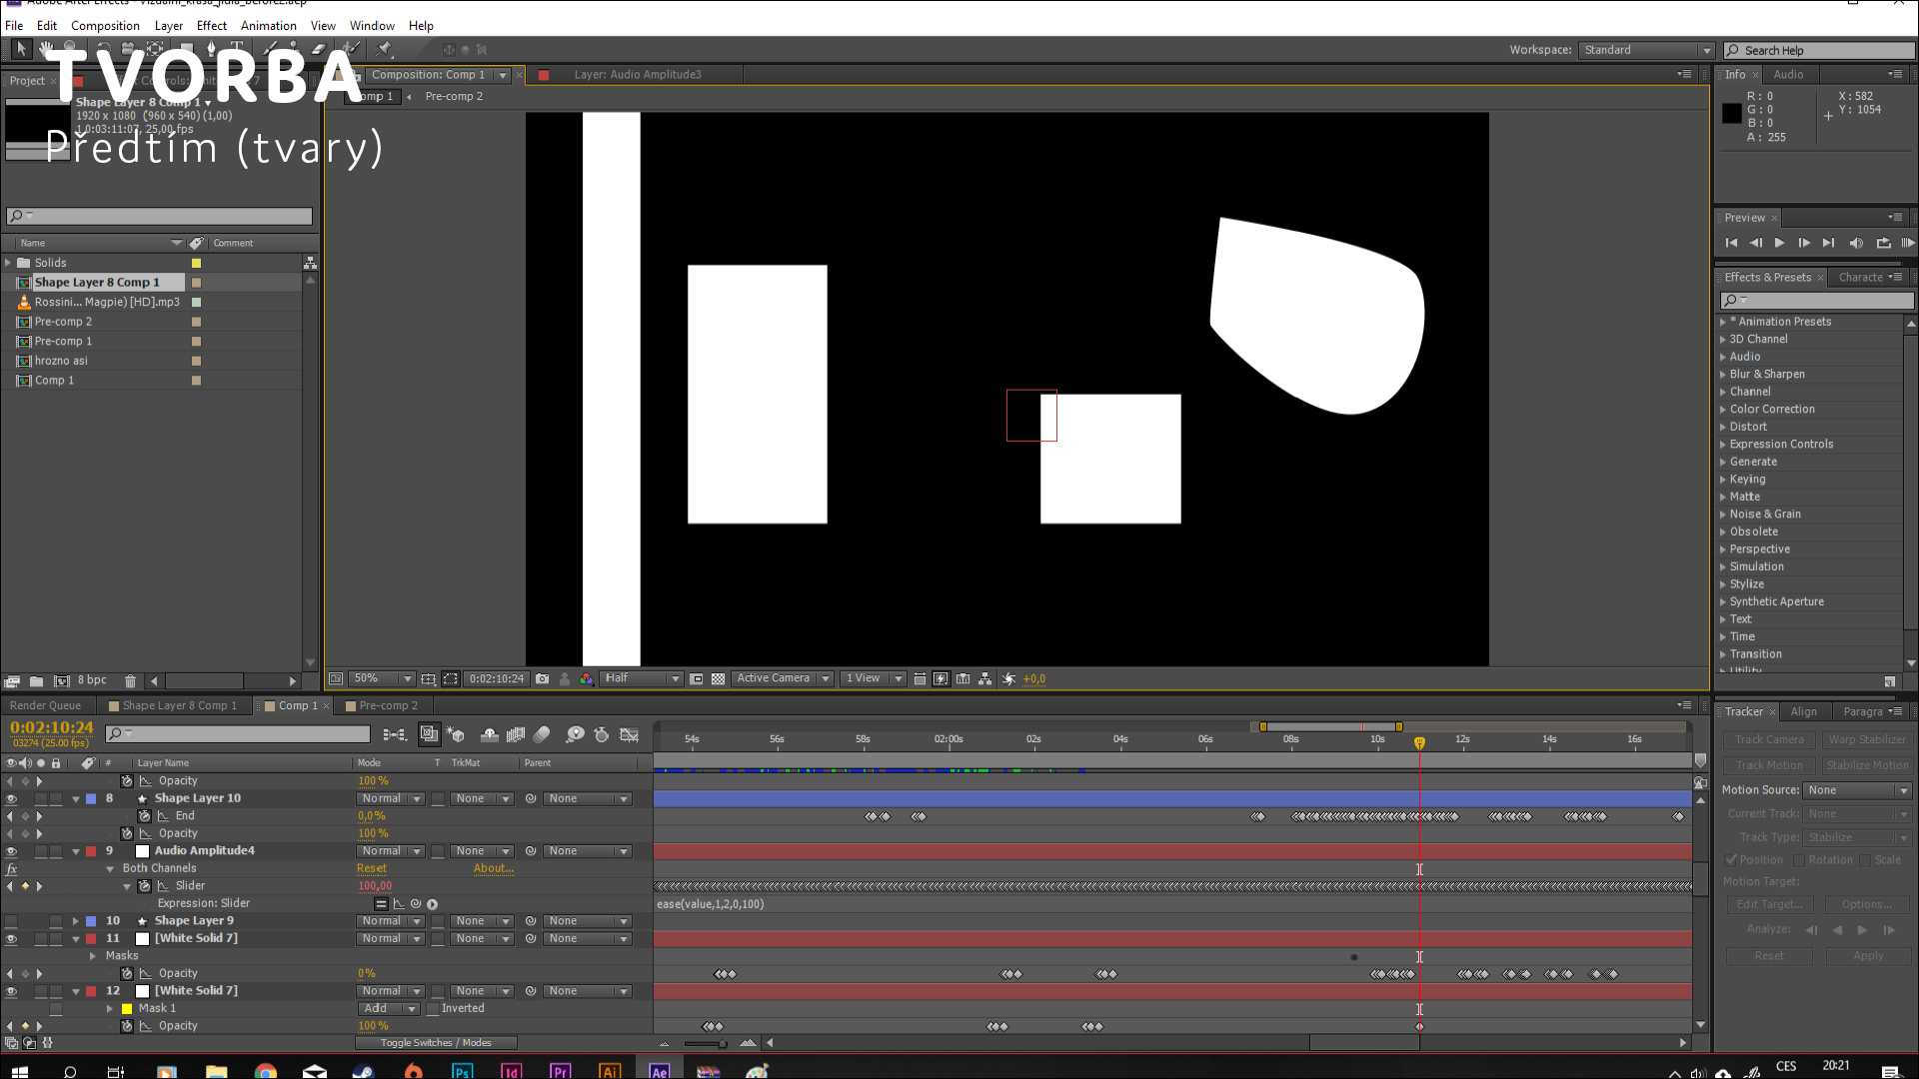Open the Graph Editor in the timeline
The width and height of the screenshot is (1919, 1079).
click(x=629, y=735)
